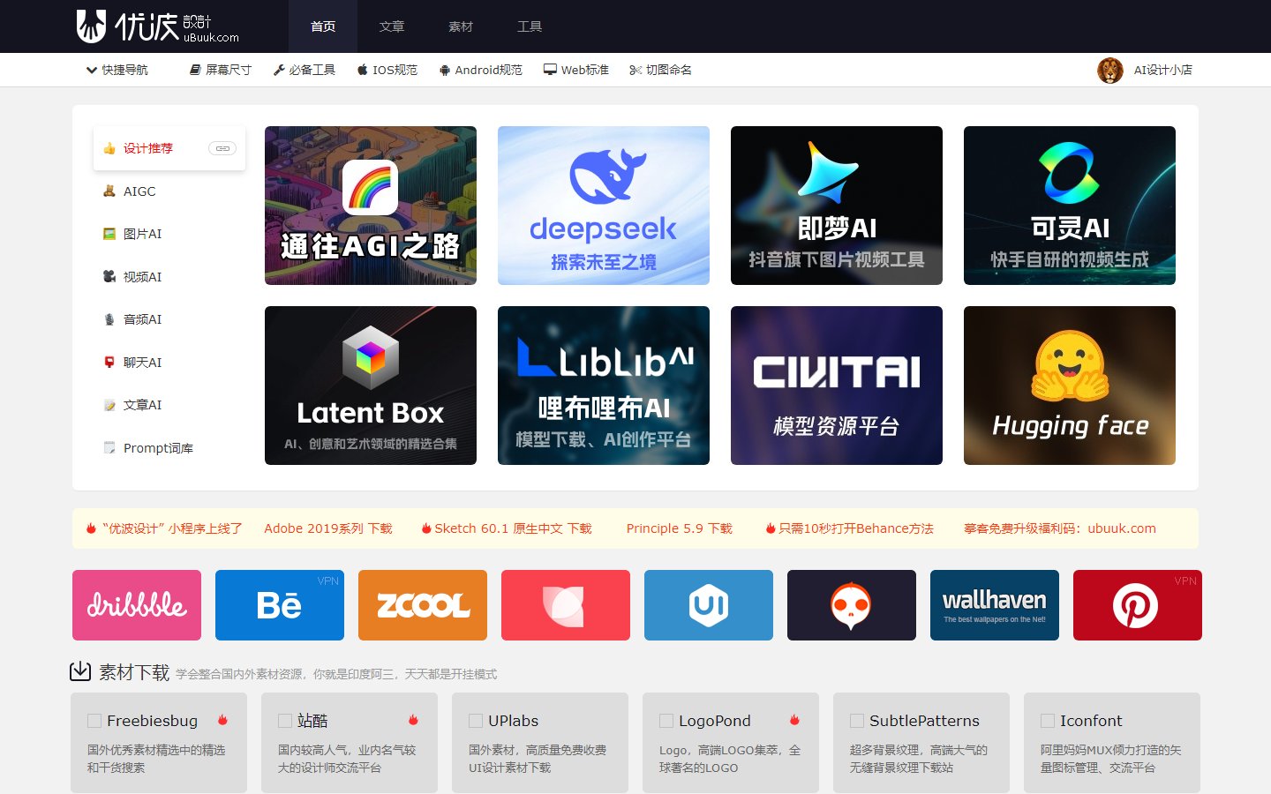Open the red skull-face logo tile
The height and width of the screenshot is (794, 1271).
(852, 605)
